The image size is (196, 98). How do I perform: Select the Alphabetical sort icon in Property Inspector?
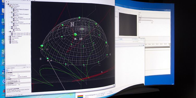coord(9,70)
